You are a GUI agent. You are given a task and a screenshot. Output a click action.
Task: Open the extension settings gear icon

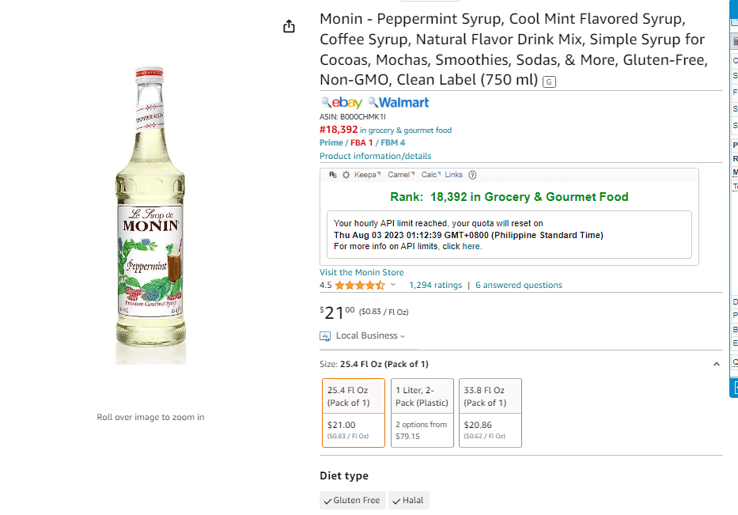point(346,175)
